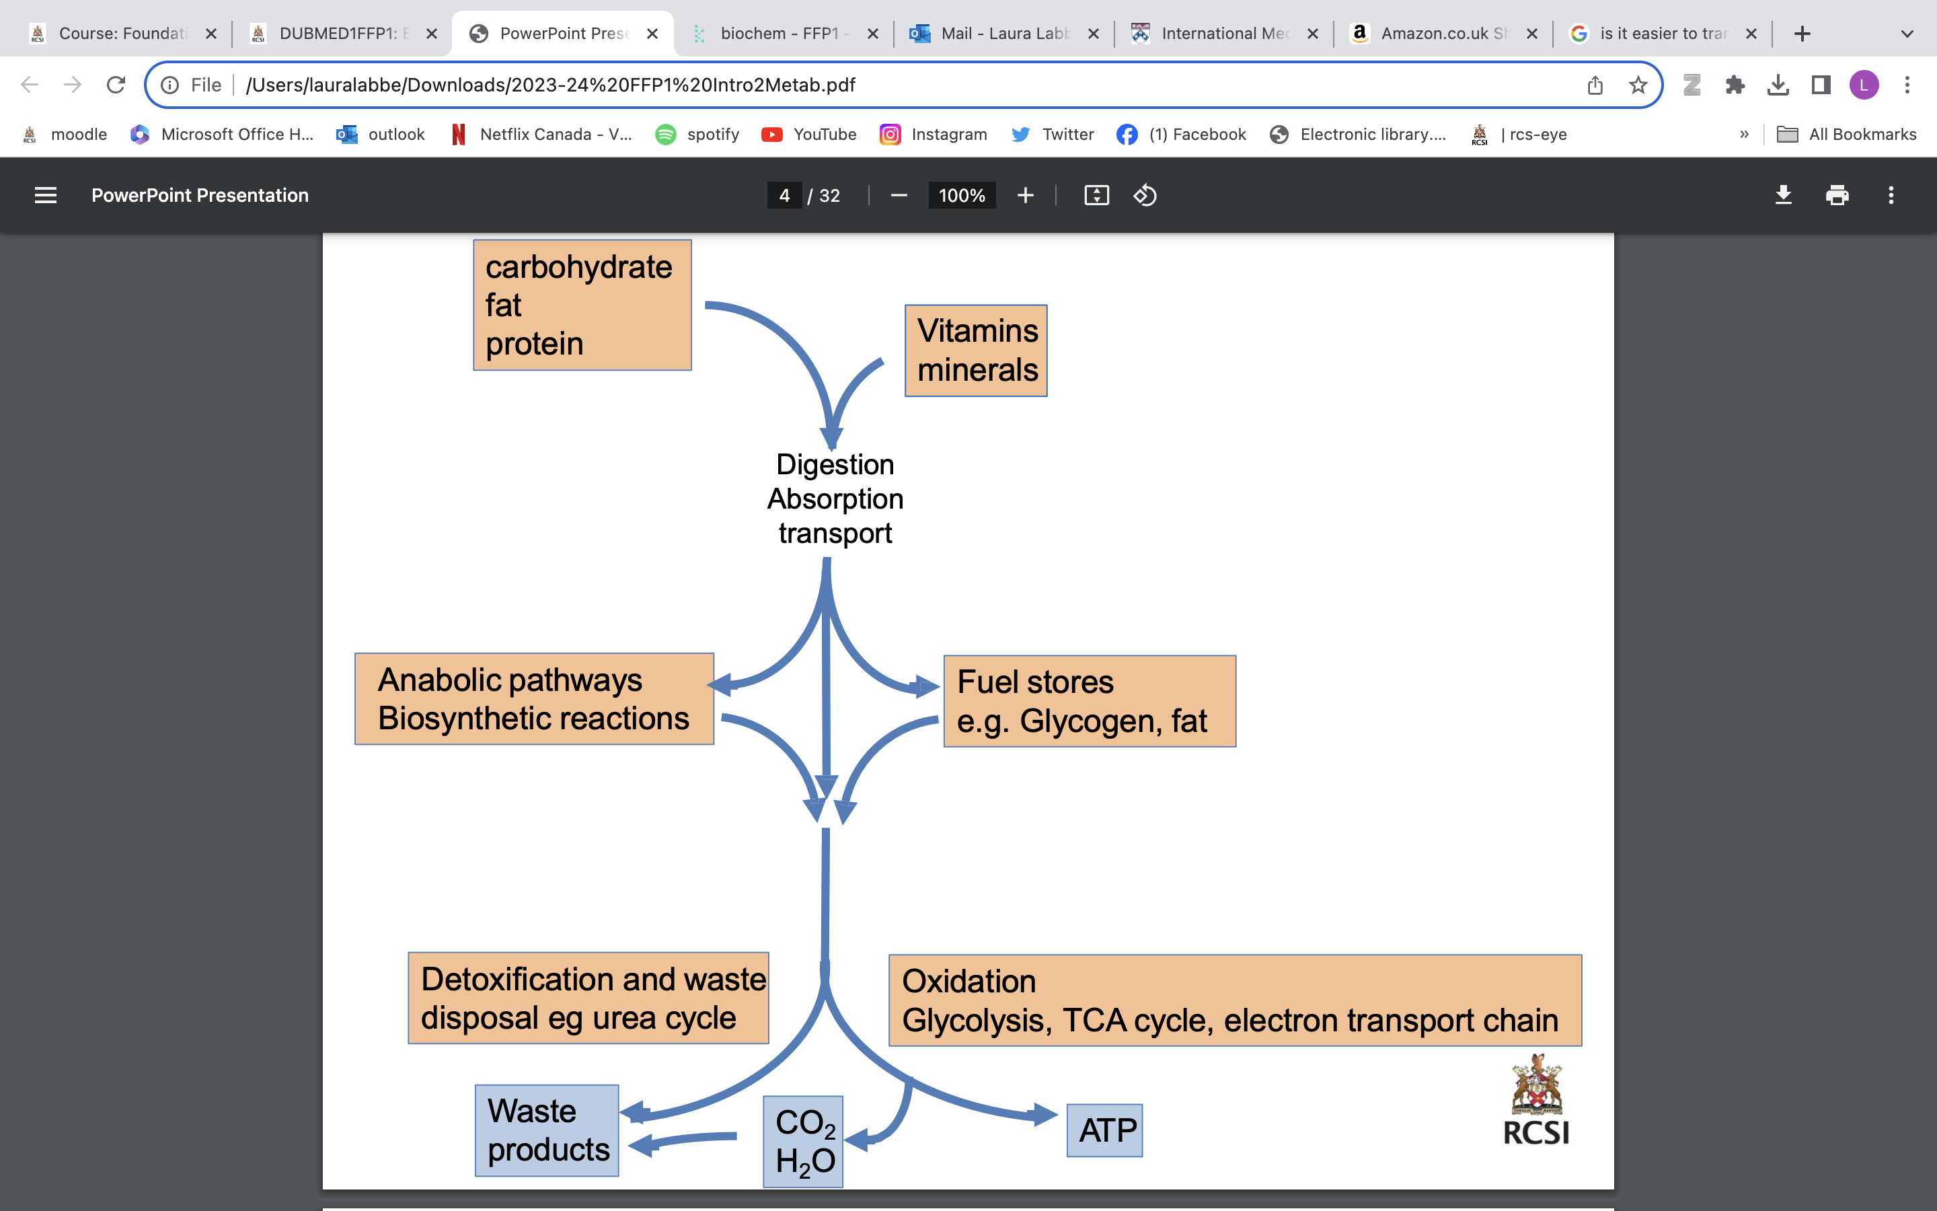Open the PDF viewer more options menu
Image resolution: width=1937 pixels, height=1211 pixels.
click(1891, 194)
